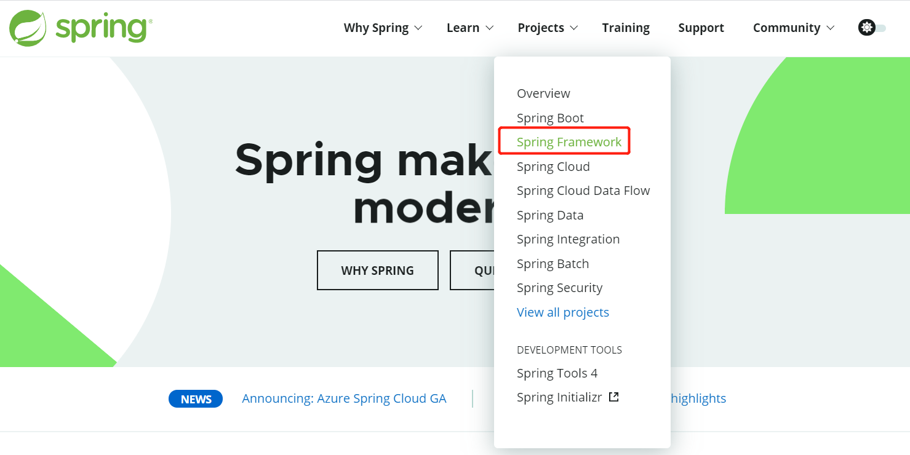This screenshot has height=455, width=910.
Task: Toggle the dark mode theme switch
Action: point(872,28)
